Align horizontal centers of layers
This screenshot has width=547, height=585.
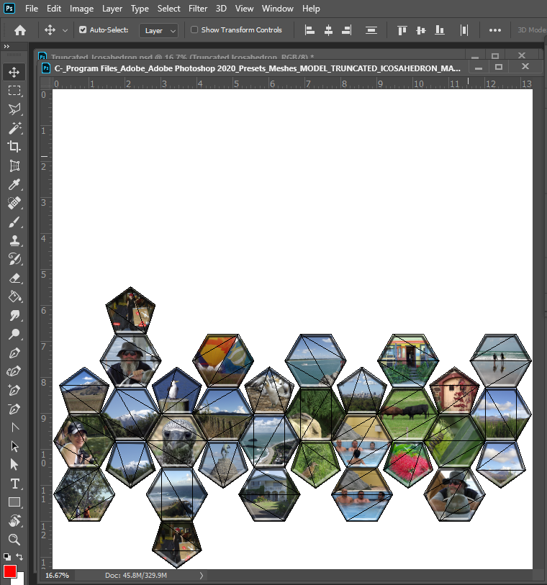point(328,30)
